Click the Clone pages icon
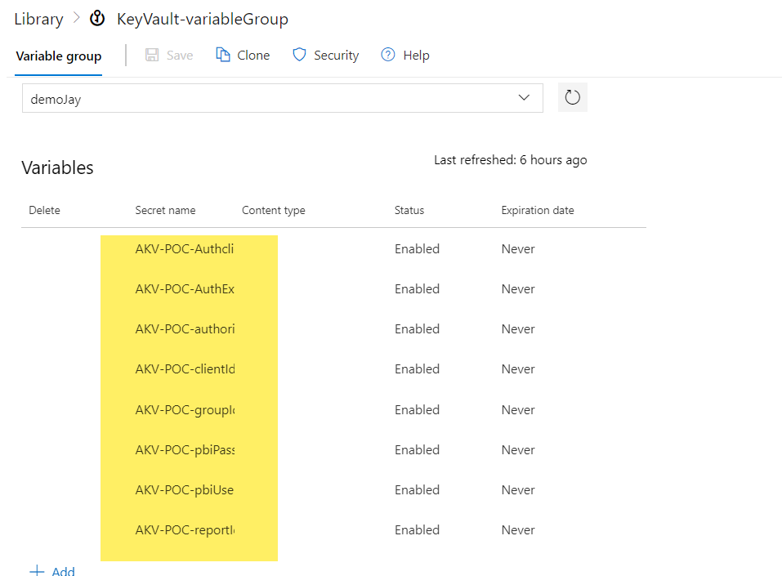 [x=223, y=55]
